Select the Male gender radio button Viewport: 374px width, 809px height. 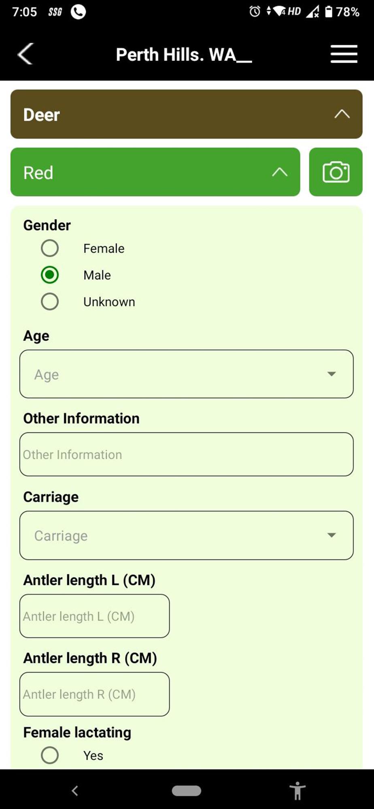(x=50, y=275)
